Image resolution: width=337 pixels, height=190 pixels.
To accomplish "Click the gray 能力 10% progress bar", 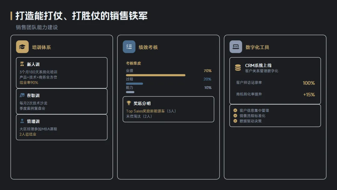I will point(130,92).
